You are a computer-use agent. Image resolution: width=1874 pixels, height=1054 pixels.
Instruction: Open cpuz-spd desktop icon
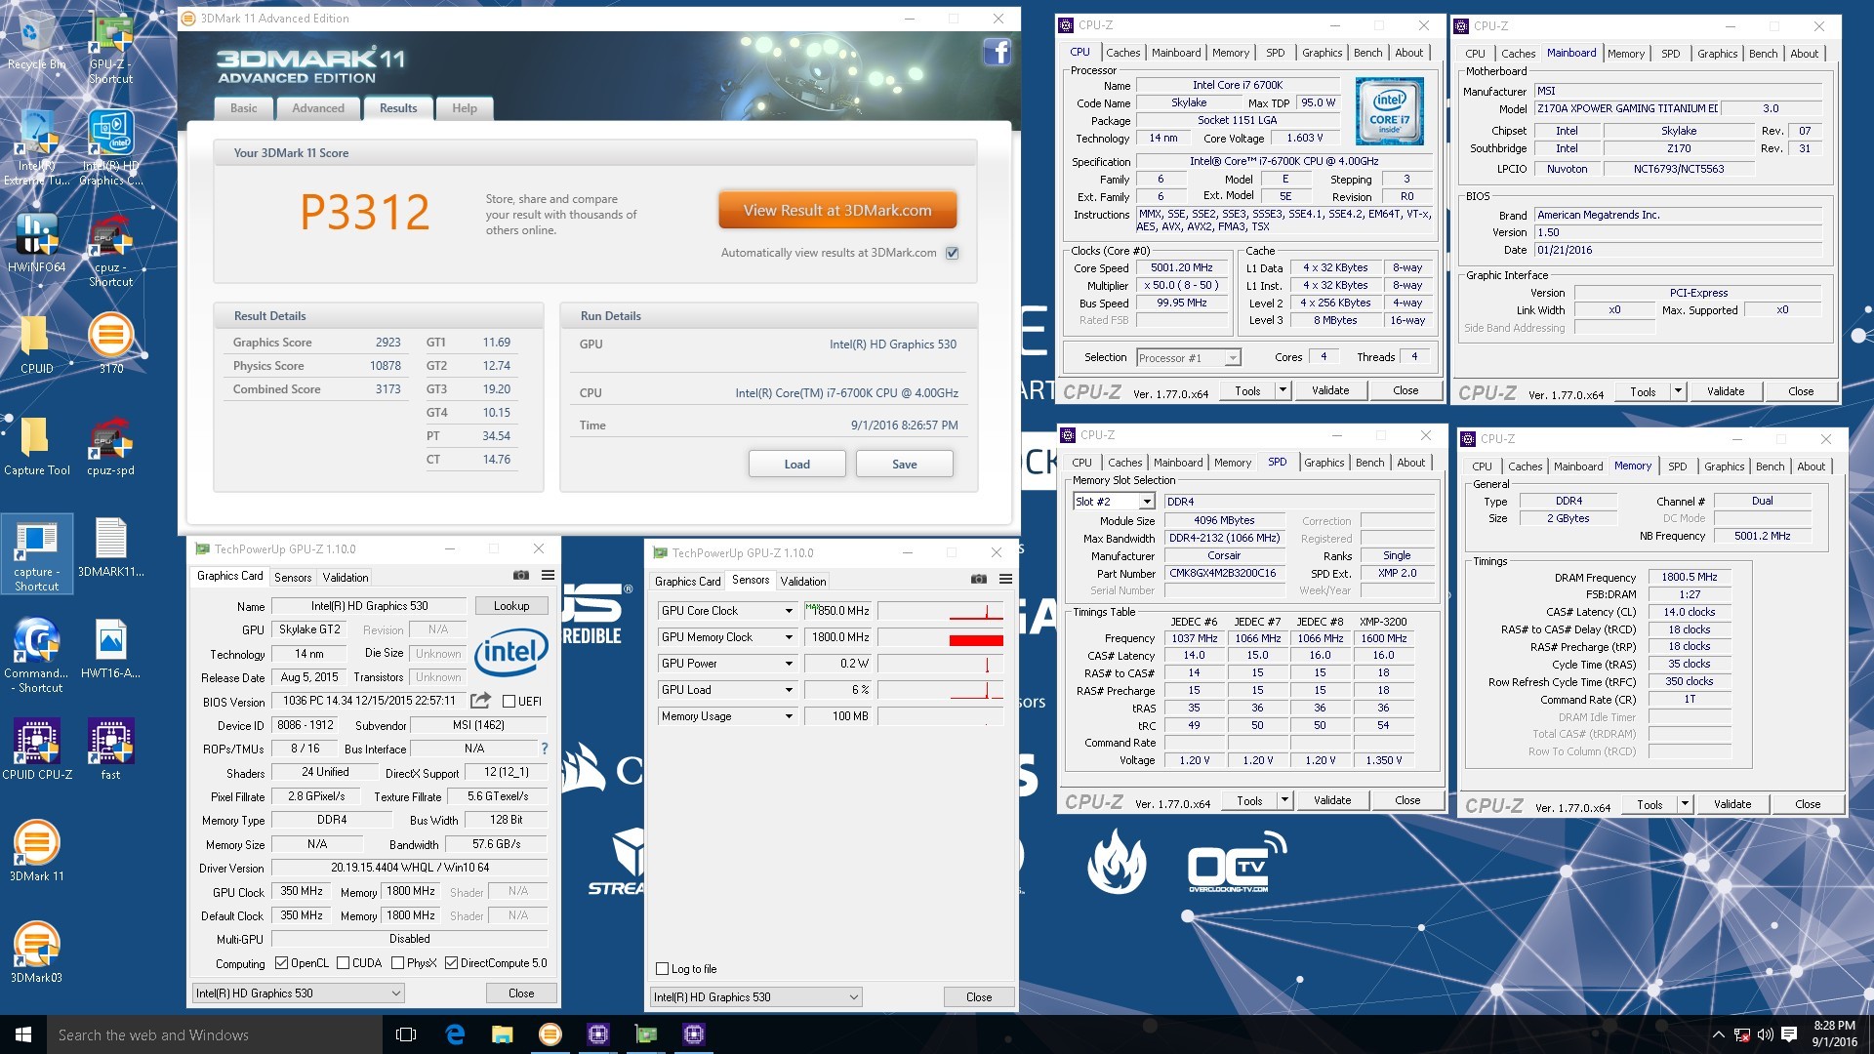[110, 446]
